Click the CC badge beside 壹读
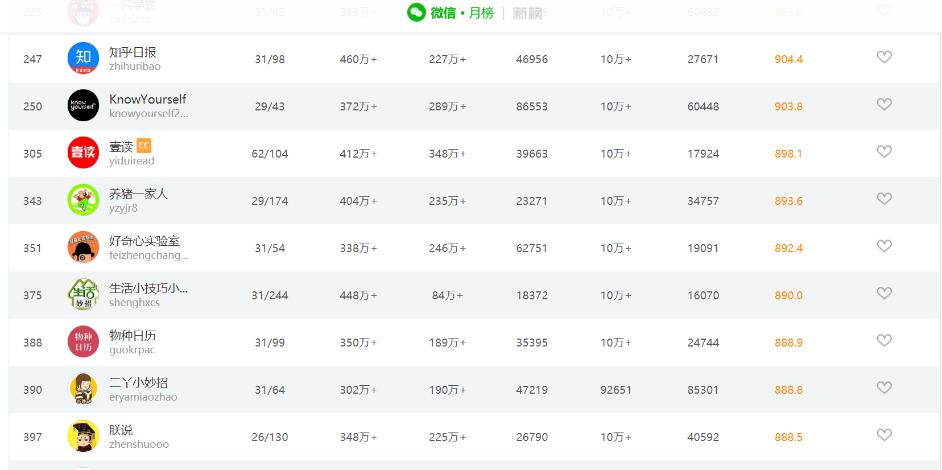The height and width of the screenshot is (470, 942). point(144,146)
